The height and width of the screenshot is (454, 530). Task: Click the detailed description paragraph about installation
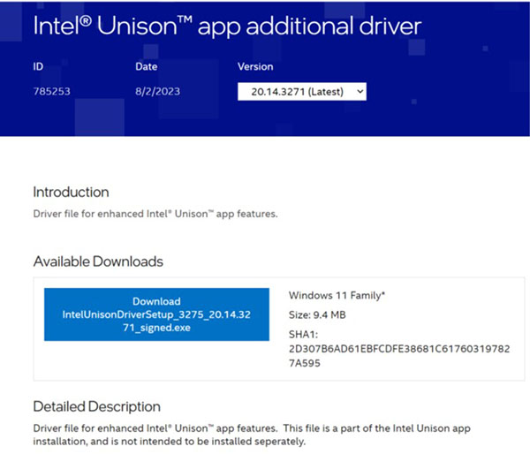click(x=252, y=435)
